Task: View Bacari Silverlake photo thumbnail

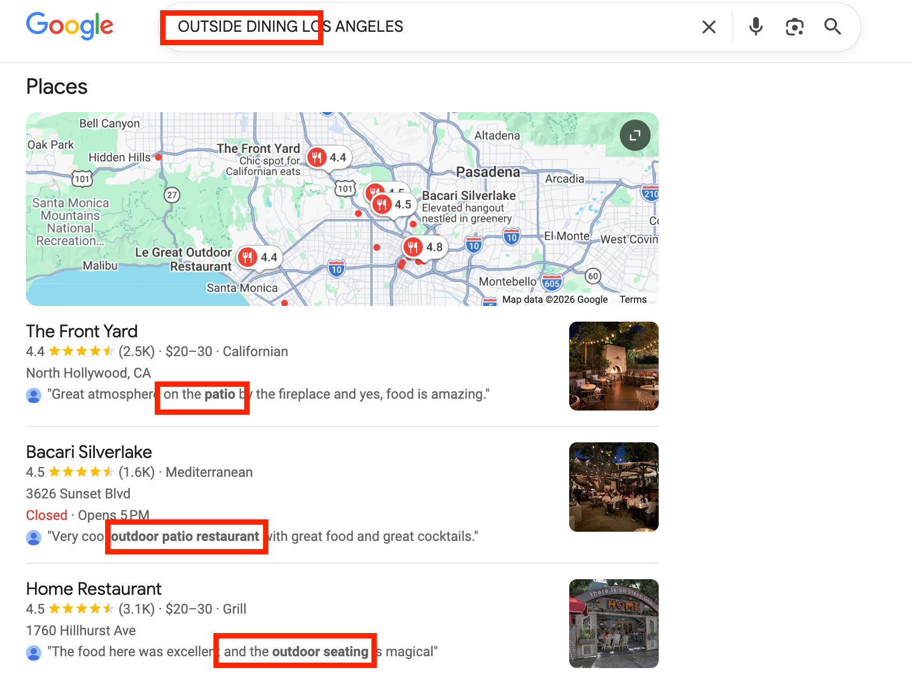Action: point(614,487)
